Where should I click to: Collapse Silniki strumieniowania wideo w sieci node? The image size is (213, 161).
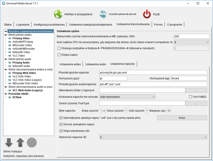click(x=6, y=69)
